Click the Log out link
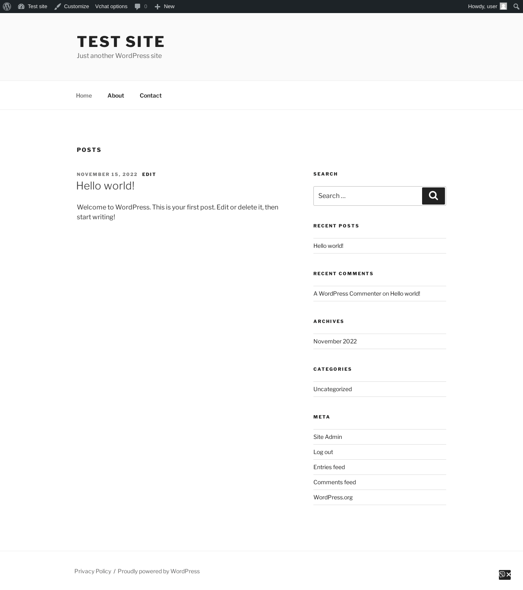The image size is (523, 590). point(323,452)
